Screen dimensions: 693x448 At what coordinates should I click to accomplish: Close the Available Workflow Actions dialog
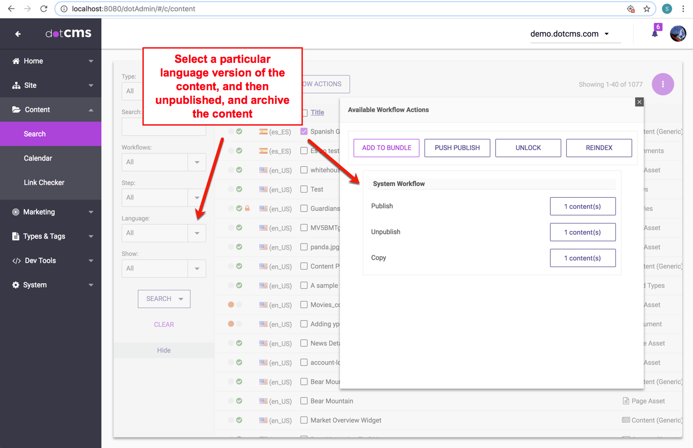click(639, 102)
